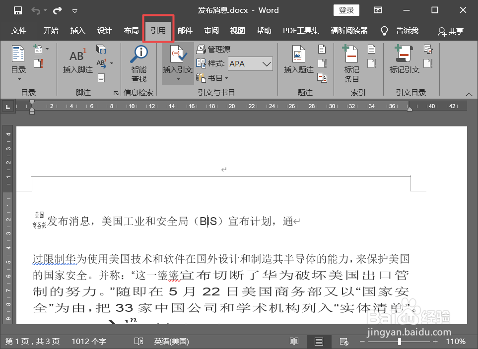Select the 引用 ribbon tab
This screenshot has height=349, width=478.
tap(158, 31)
